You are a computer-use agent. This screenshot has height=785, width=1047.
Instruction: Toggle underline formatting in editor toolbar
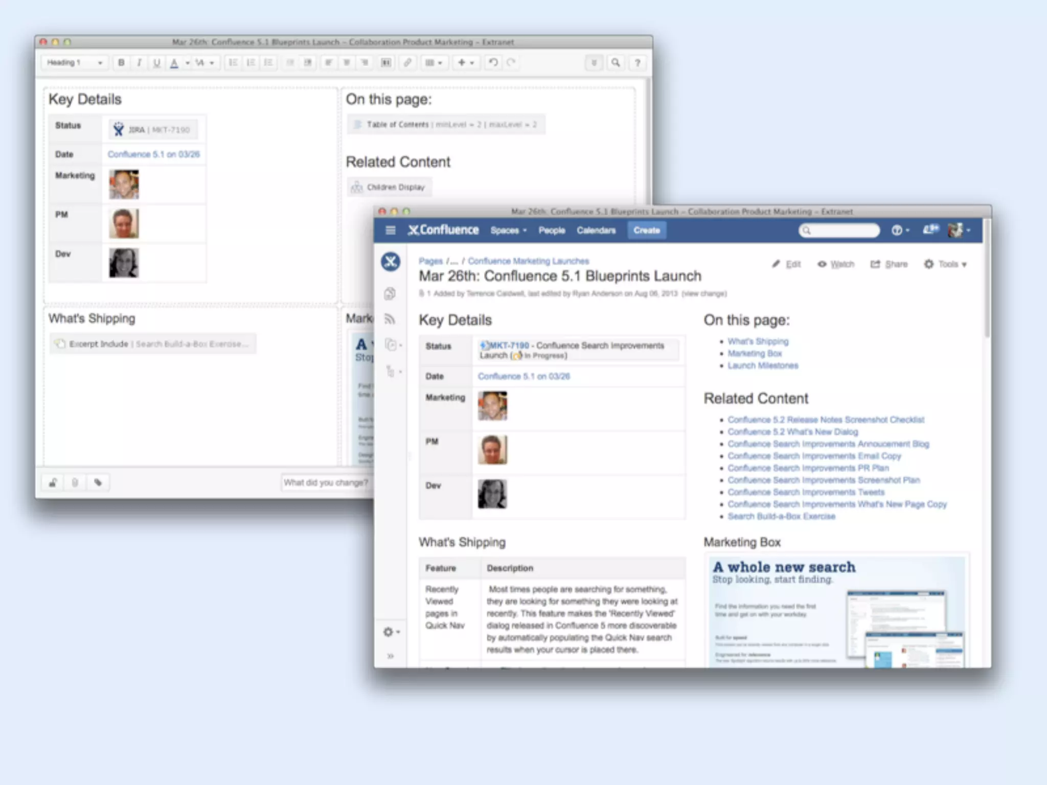[x=156, y=63]
